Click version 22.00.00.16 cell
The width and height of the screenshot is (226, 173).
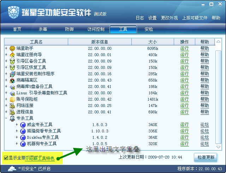click(x=100, y=74)
